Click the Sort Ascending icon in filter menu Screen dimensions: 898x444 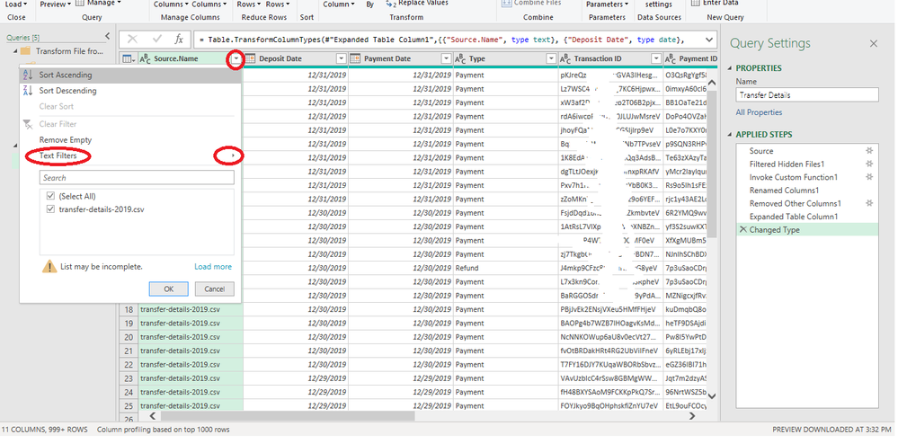coord(27,75)
